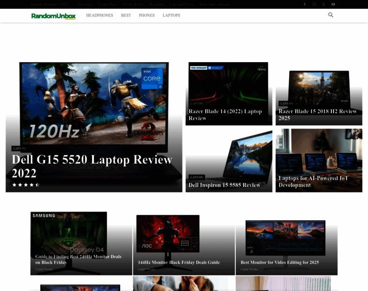Click the search magnifier icon
This screenshot has width=368, height=291.
coord(330,15)
